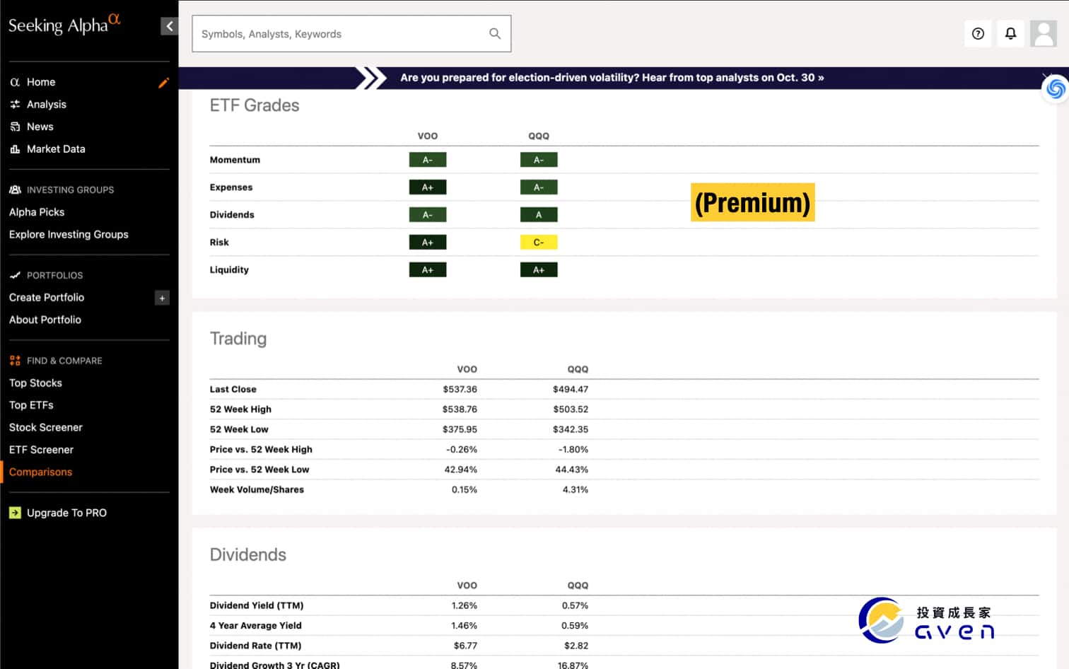
Task: Click VOO Momentum A- grade badge
Action: tap(428, 160)
